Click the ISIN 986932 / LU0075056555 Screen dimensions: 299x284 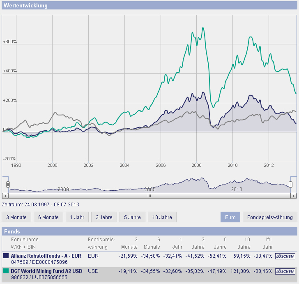point(39,277)
